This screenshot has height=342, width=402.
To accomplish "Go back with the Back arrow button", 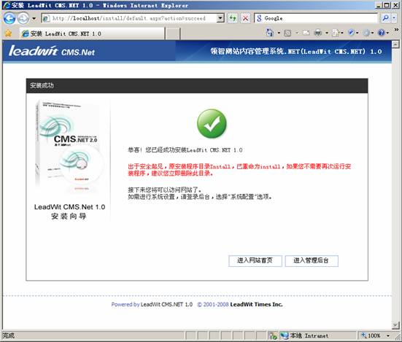I will tap(9, 18).
